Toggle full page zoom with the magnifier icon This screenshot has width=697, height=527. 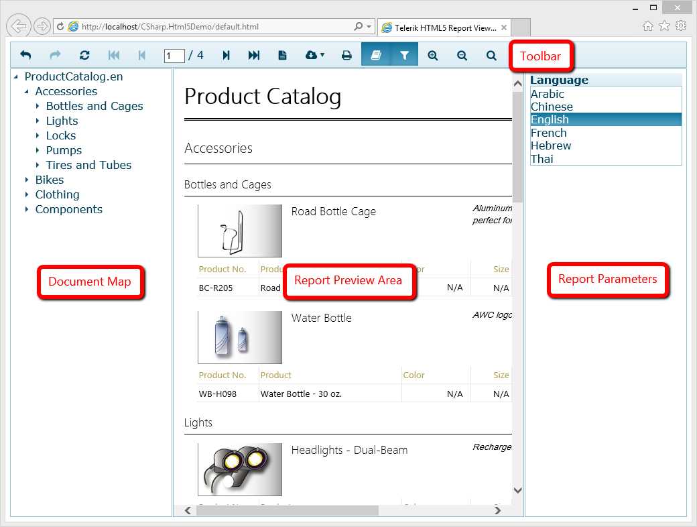[491, 55]
